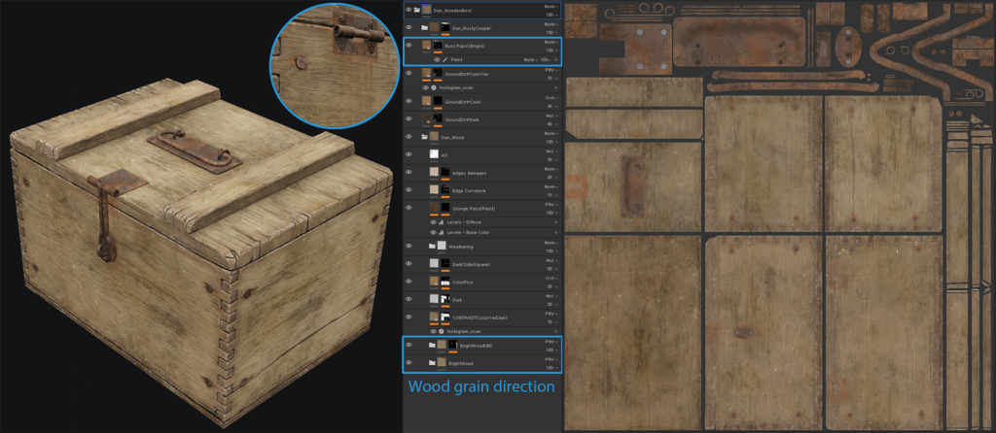Select the mask of Dark(SideSquare) layer
The width and height of the screenshot is (996, 433).
(445, 263)
